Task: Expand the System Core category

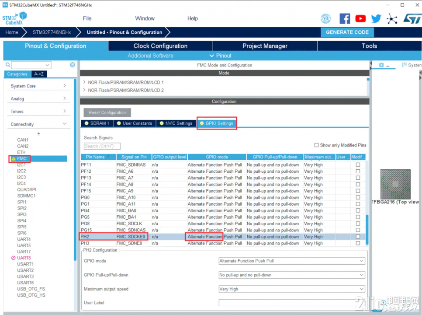Action: click(38, 86)
